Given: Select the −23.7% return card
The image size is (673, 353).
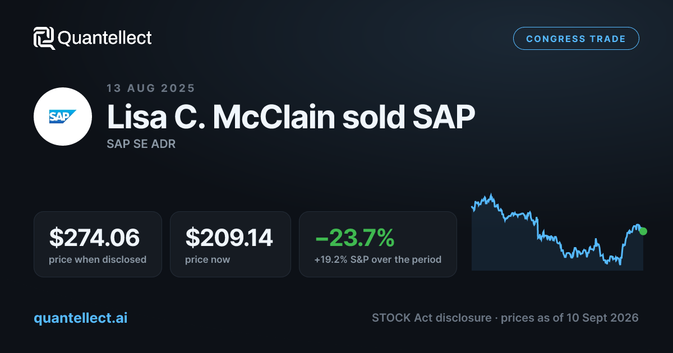Looking at the screenshot, I should pyautogui.click(x=378, y=244).
